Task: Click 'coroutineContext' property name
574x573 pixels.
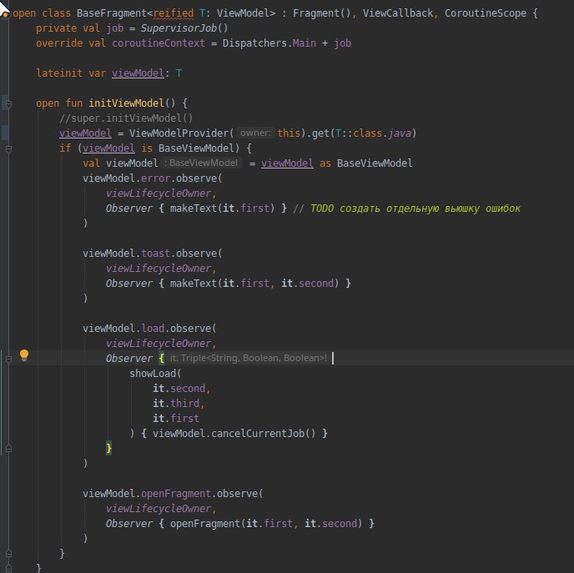Action: click(159, 43)
